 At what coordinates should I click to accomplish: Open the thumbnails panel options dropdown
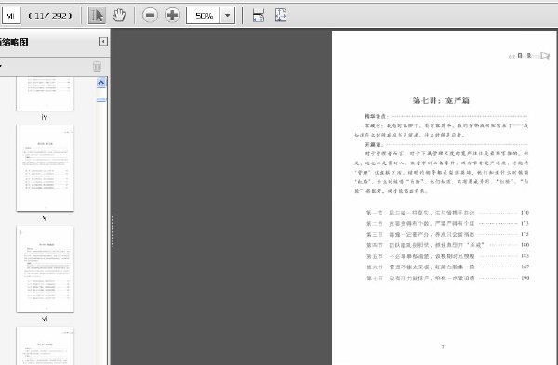point(1,67)
